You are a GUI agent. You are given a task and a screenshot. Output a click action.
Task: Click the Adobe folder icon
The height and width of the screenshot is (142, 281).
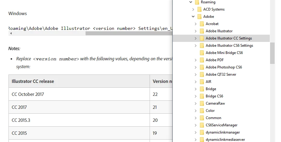[x=199, y=17]
